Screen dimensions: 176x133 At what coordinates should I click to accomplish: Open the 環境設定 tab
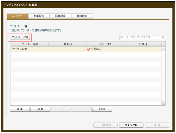(x=82, y=16)
